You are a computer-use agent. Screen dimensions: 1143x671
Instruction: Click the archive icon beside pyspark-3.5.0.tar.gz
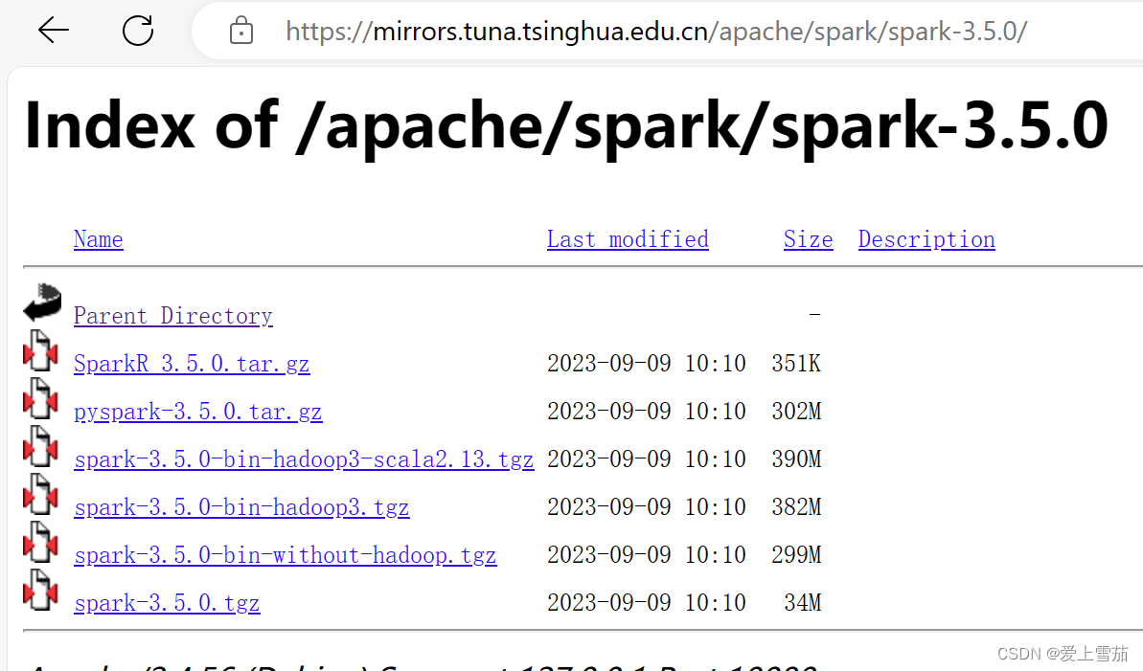[40, 399]
